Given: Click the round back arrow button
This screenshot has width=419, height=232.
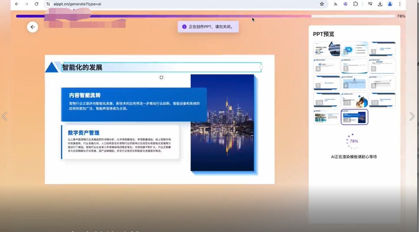Looking at the screenshot, I should click(x=32, y=27).
